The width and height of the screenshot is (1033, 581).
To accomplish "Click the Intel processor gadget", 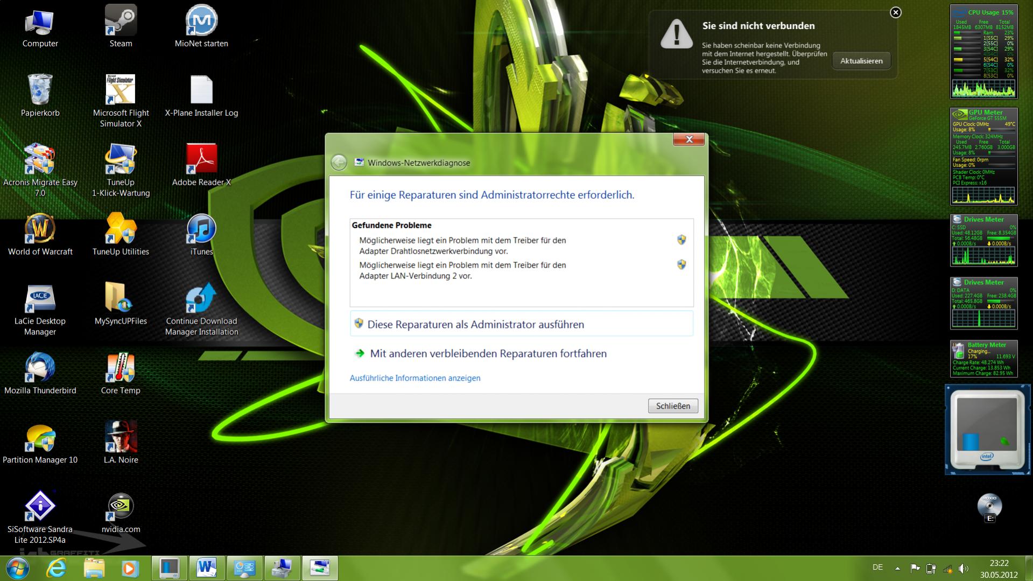I will 987,430.
